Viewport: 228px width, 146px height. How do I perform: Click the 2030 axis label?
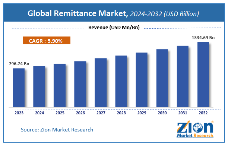[x=162, y=113]
